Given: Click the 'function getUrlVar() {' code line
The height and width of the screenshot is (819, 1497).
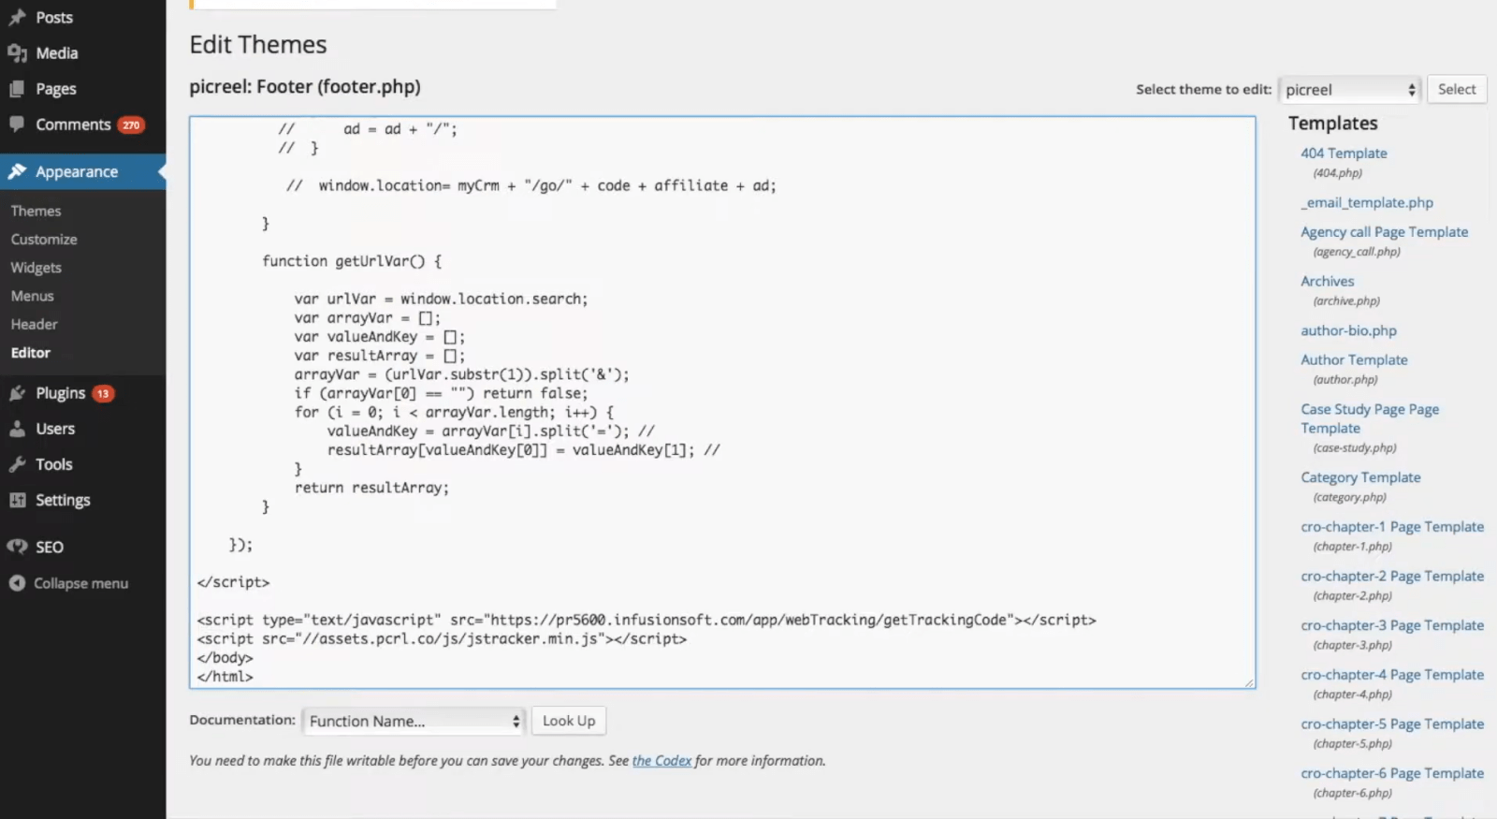Looking at the screenshot, I should click(x=352, y=261).
